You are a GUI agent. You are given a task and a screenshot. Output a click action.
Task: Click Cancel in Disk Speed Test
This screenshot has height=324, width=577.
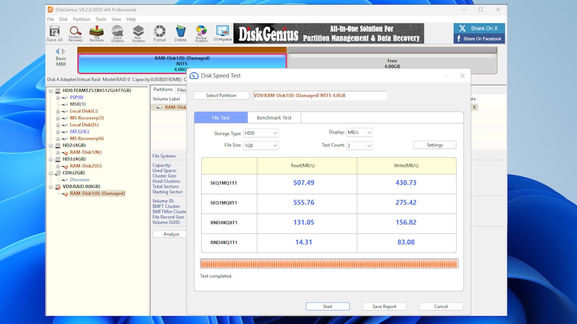(441, 307)
